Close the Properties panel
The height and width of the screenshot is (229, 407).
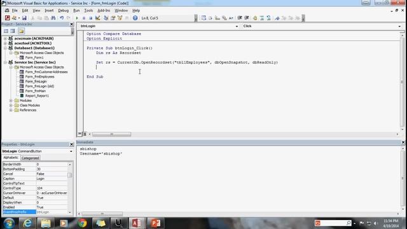point(72,144)
